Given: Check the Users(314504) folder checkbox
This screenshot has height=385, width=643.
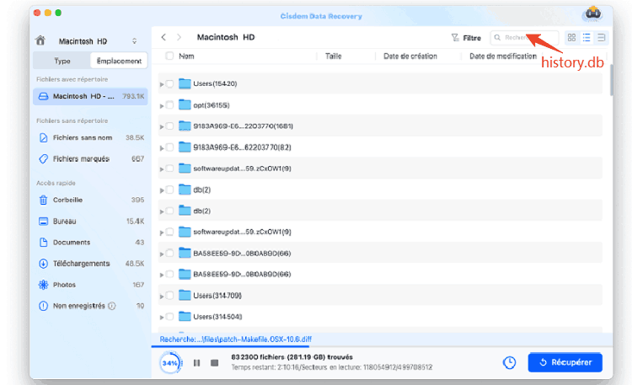Looking at the screenshot, I should tap(169, 317).
